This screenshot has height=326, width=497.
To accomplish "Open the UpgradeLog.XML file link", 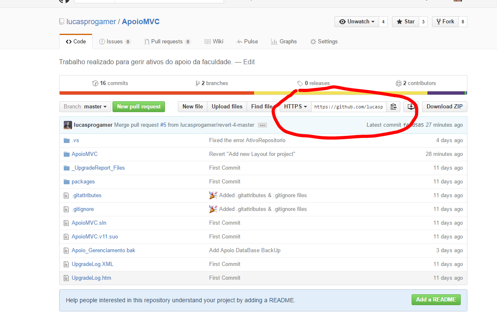I will [x=92, y=264].
